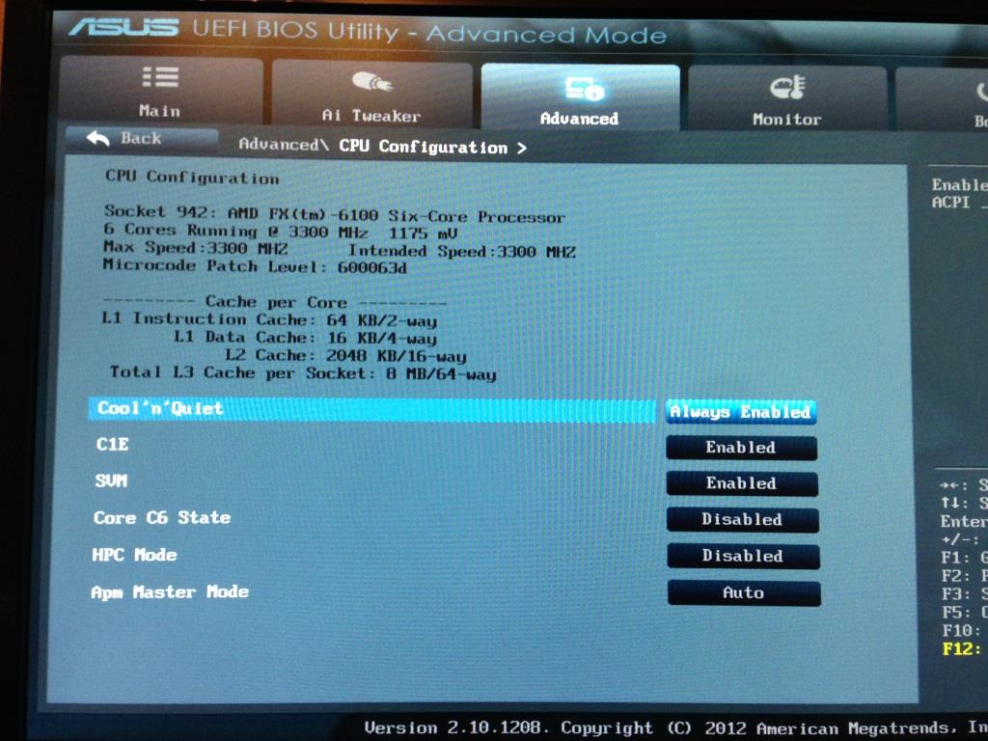Click the Back arrow icon
This screenshot has width=988, height=741.
click(98, 137)
